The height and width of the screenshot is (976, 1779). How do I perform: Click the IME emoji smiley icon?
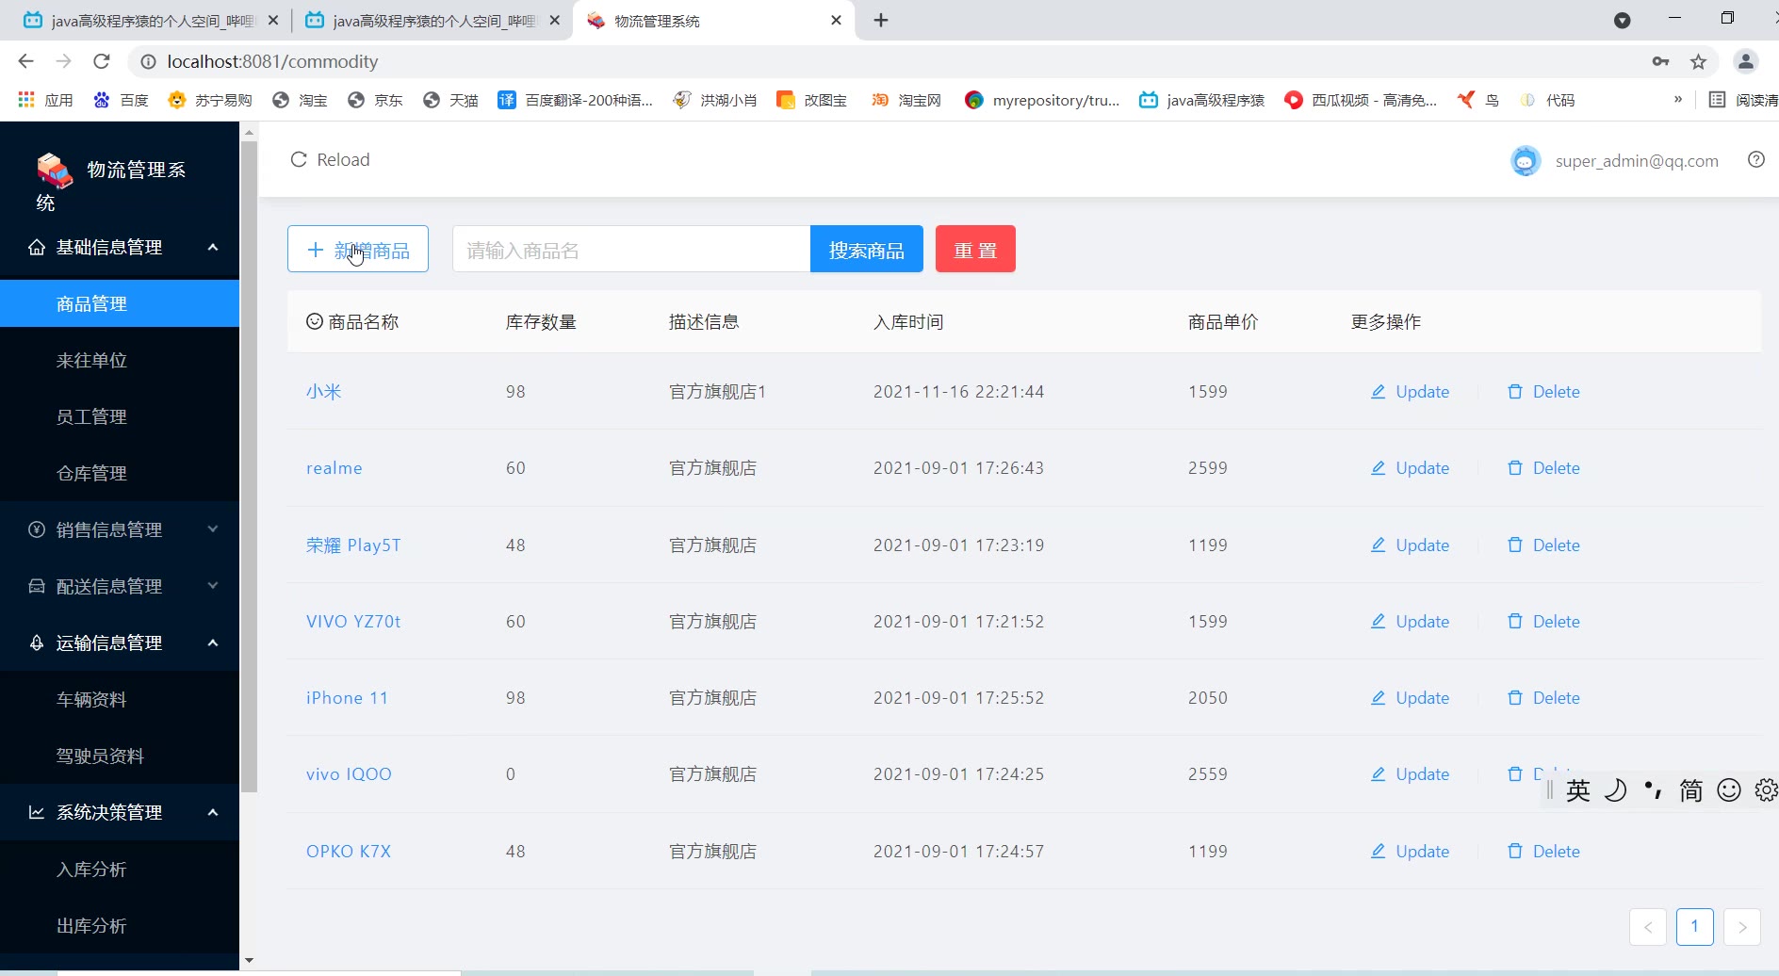point(1728,790)
